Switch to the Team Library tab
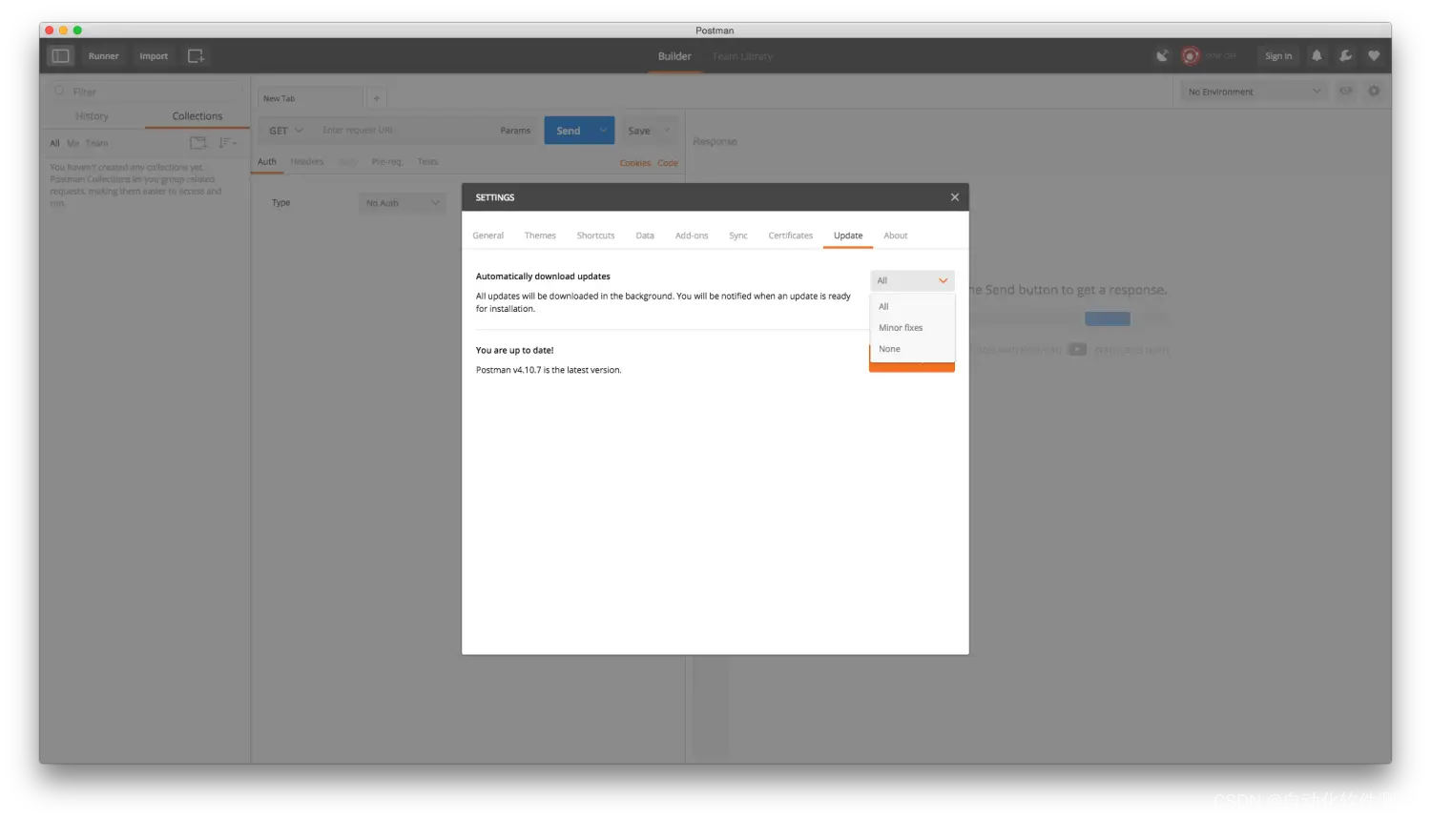1431x820 pixels. [742, 56]
